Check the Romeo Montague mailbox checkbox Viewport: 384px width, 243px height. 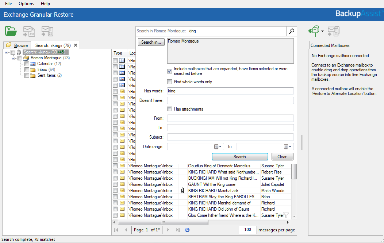pos(20,58)
